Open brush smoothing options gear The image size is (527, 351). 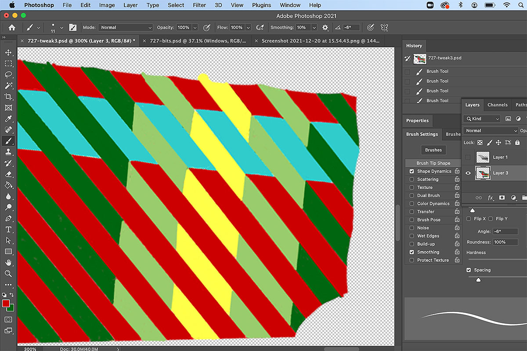pyautogui.click(x=325, y=27)
